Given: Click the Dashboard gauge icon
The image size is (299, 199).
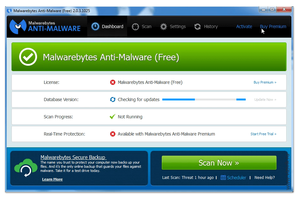Looking at the screenshot, I should tap(95, 26).
